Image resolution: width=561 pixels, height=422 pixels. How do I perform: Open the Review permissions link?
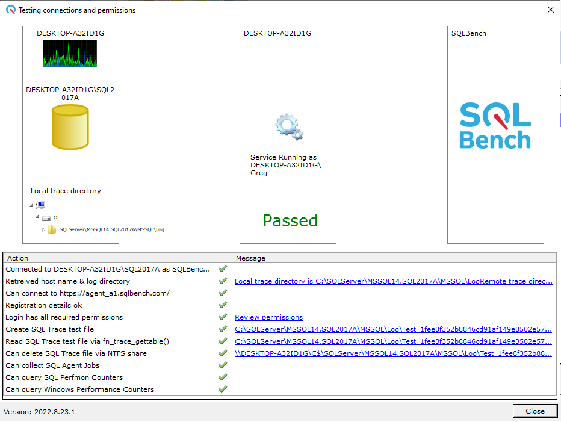pyautogui.click(x=268, y=317)
